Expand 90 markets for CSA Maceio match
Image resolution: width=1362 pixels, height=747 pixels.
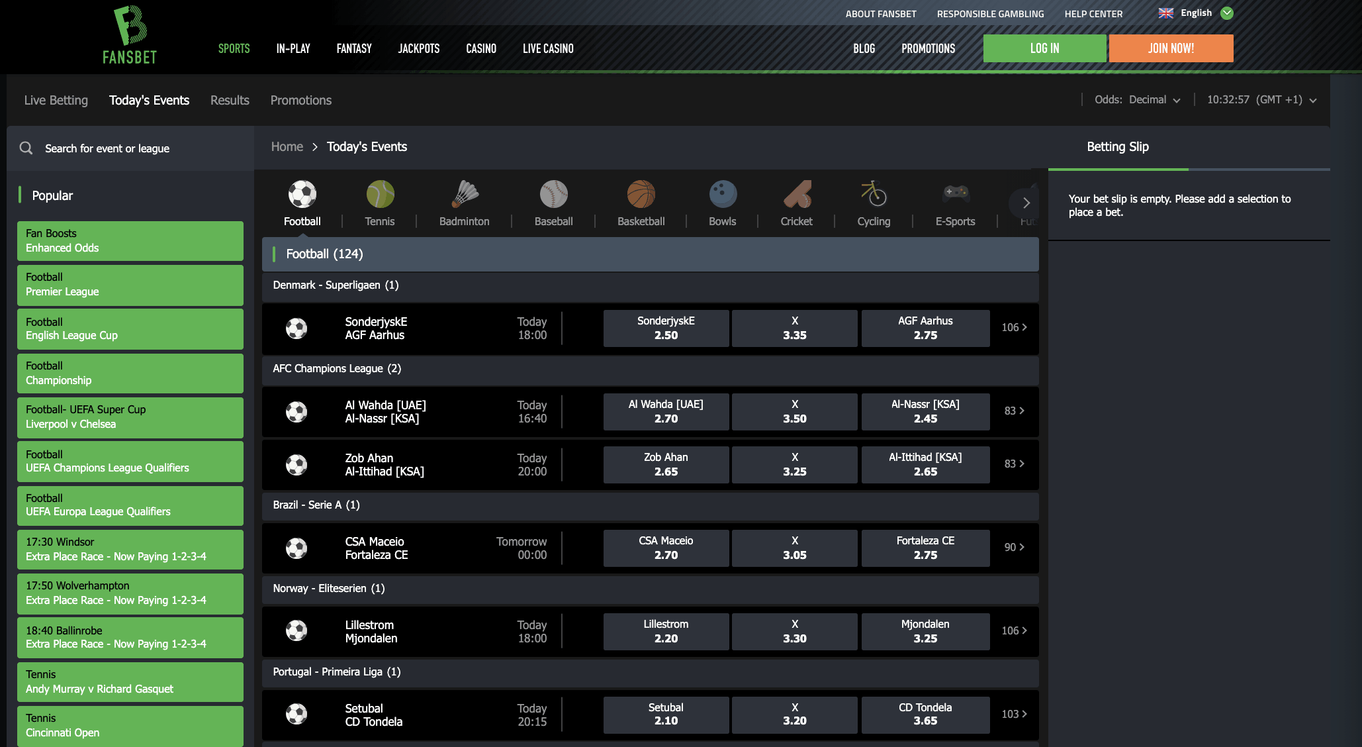pyautogui.click(x=1014, y=547)
